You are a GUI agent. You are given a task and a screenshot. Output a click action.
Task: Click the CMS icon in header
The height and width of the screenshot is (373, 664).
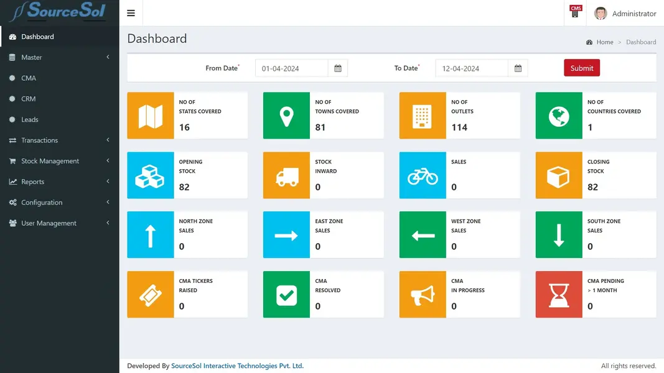click(576, 12)
